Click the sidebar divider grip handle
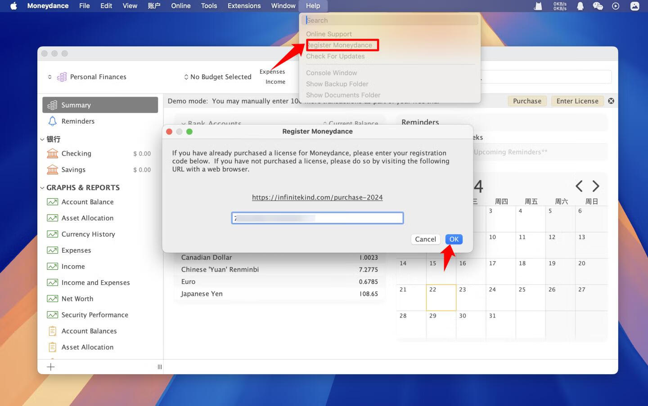The height and width of the screenshot is (406, 648). pos(160,367)
